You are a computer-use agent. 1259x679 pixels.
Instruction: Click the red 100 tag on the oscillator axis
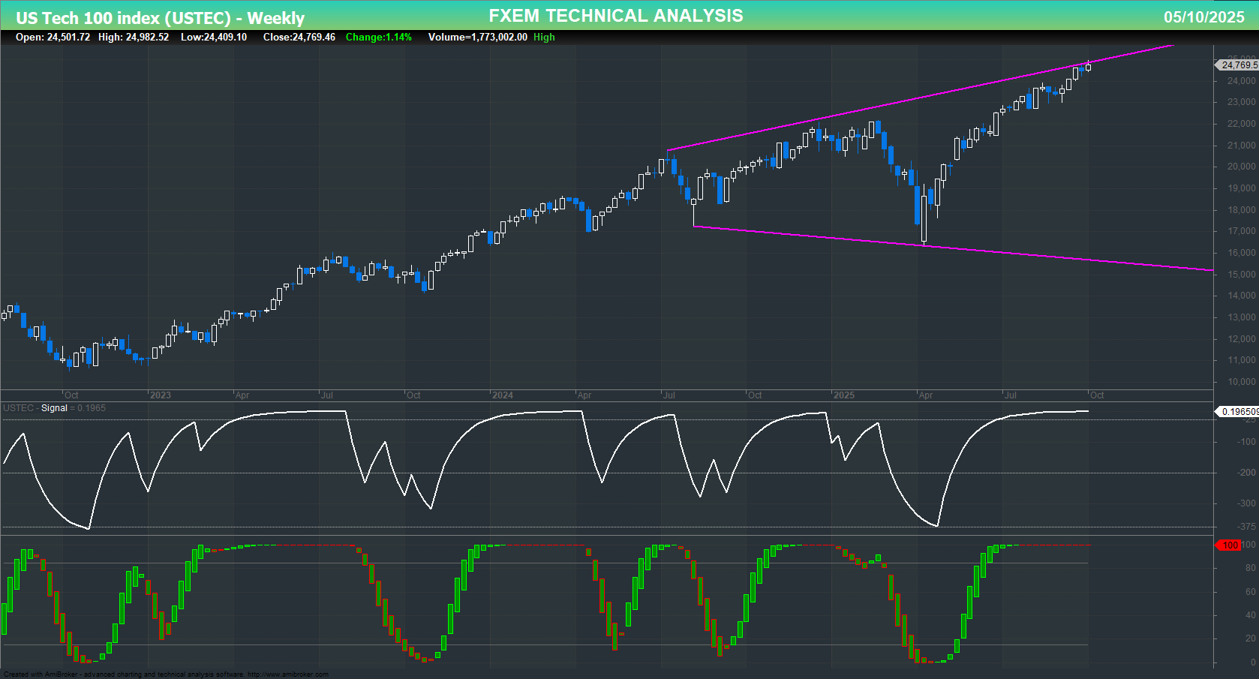point(1230,545)
